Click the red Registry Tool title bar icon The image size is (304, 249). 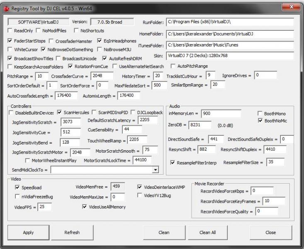click(6, 9)
